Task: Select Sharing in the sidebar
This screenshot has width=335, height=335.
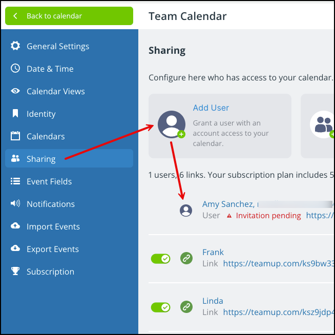Action: tap(41, 159)
